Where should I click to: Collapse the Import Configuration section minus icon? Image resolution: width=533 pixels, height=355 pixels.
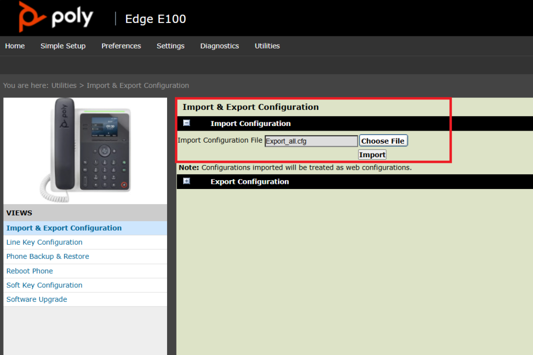[186, 123]
